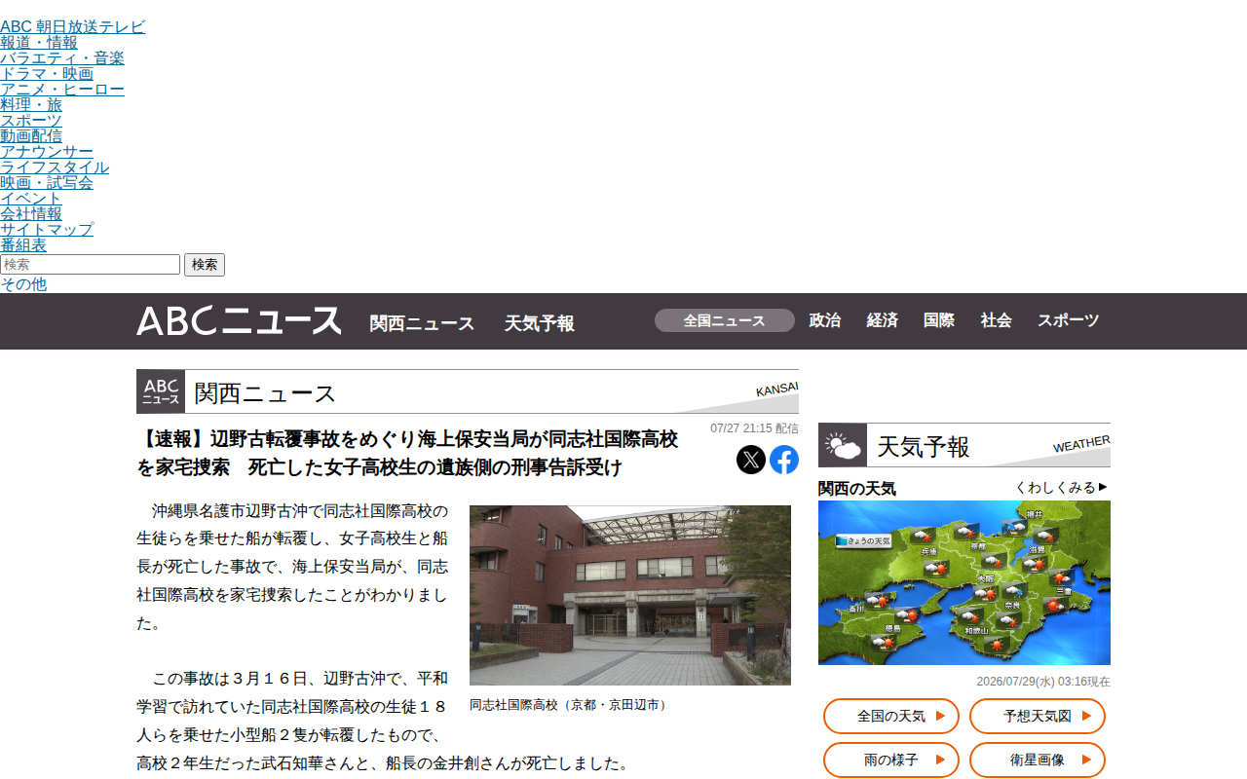Click the ABC News badge beside 関西ニュース heading
Image resolution: width=1247 pixels, height=779 pixels.
161,391
